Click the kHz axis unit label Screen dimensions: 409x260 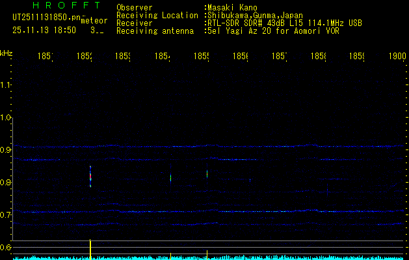coord(7,52)
